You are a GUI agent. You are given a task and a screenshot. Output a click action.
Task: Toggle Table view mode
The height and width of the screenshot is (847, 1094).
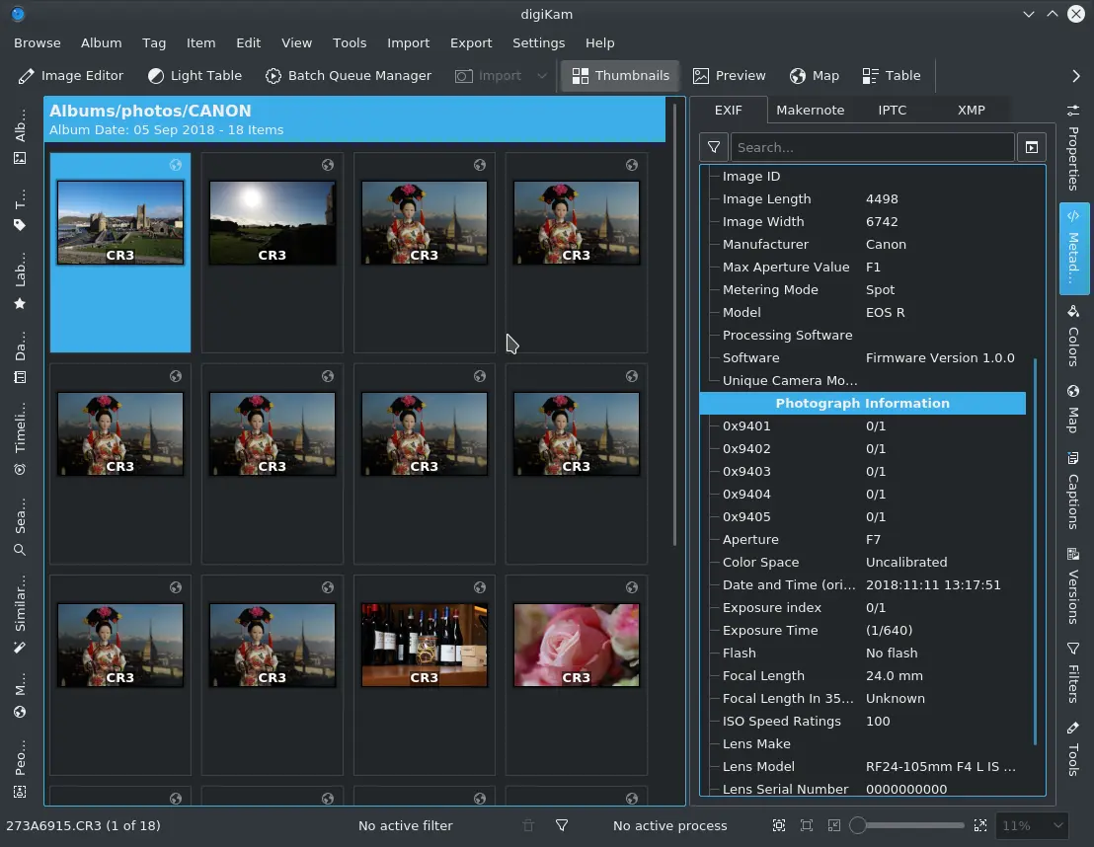(x=891, y=75)
